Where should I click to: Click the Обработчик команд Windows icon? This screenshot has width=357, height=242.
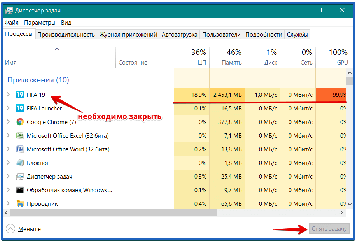pos(20,190)
